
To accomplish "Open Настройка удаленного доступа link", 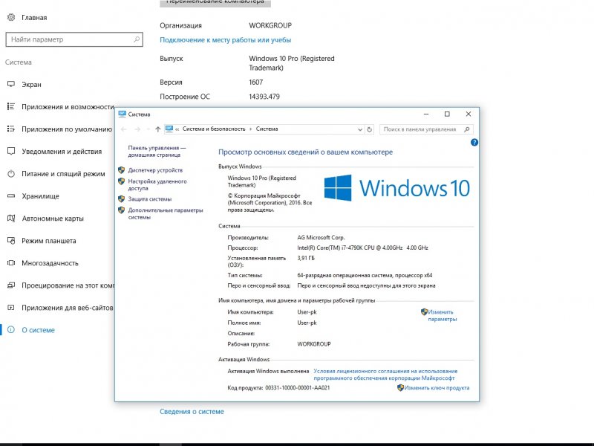I will point(157,184).
